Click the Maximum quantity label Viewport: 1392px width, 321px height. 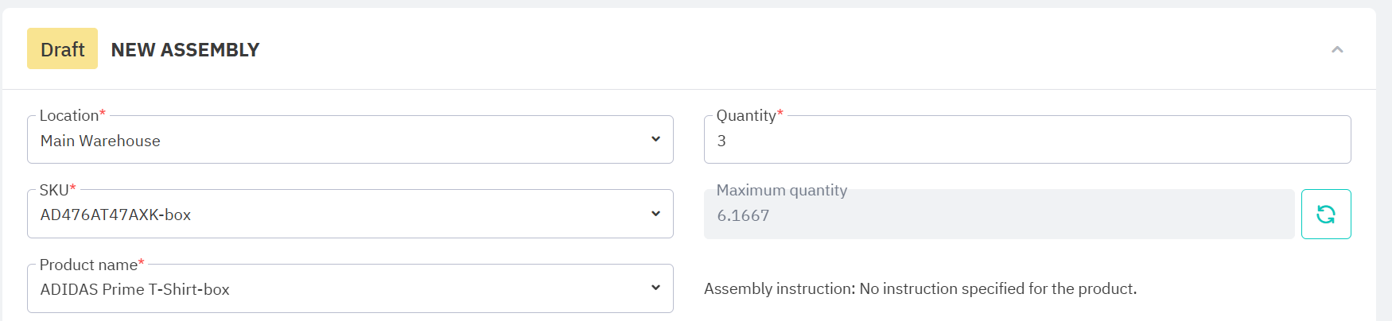781,191
